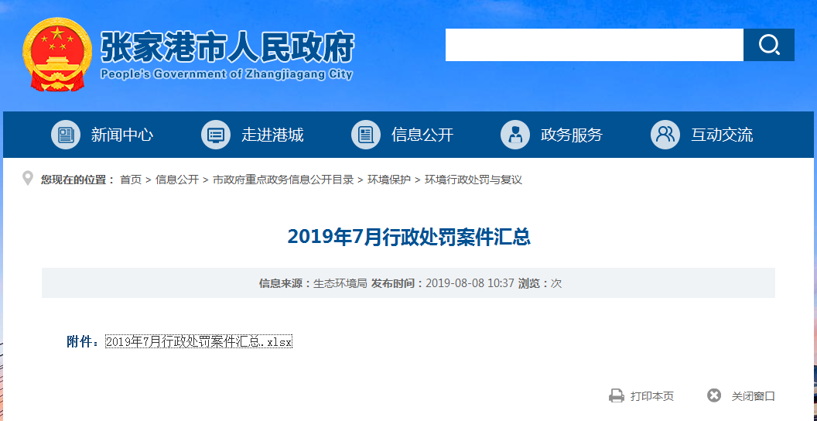
Task: Open the 互动交流 navigation item
Action: pos(722,135)
